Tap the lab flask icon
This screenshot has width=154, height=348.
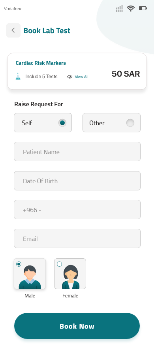point(18,77)
